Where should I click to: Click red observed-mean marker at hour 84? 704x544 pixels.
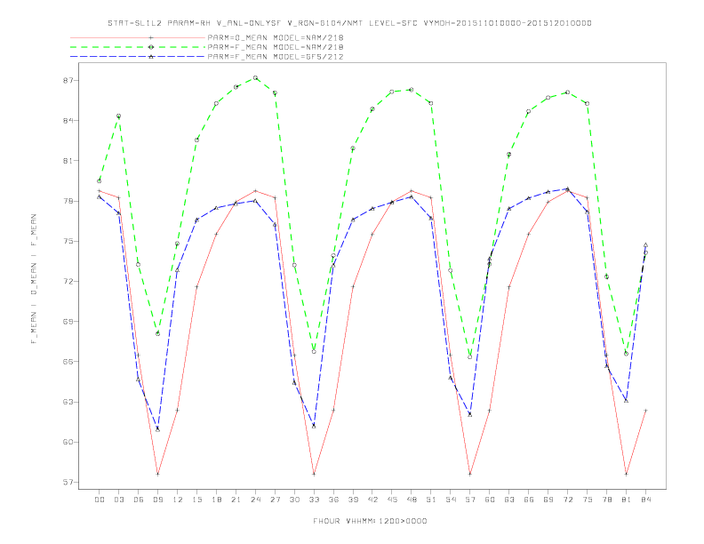645,411
